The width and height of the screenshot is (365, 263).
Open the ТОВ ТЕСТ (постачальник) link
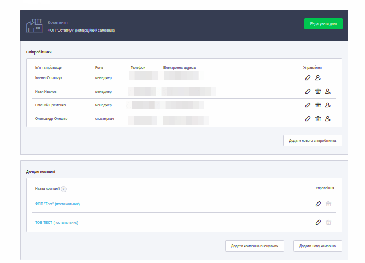(56, 223)
